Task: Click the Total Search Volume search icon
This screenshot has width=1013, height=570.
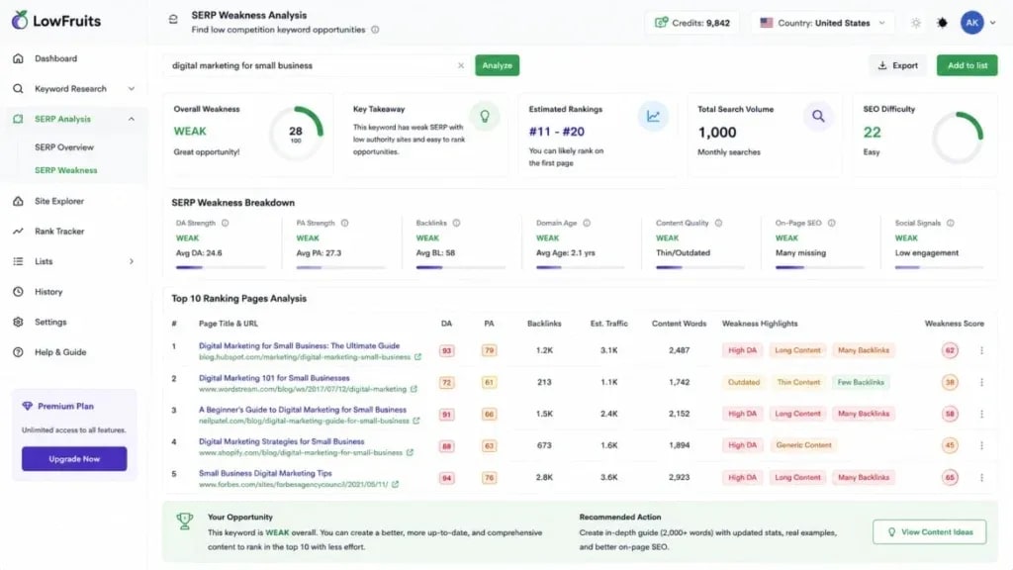Action: 818,117
